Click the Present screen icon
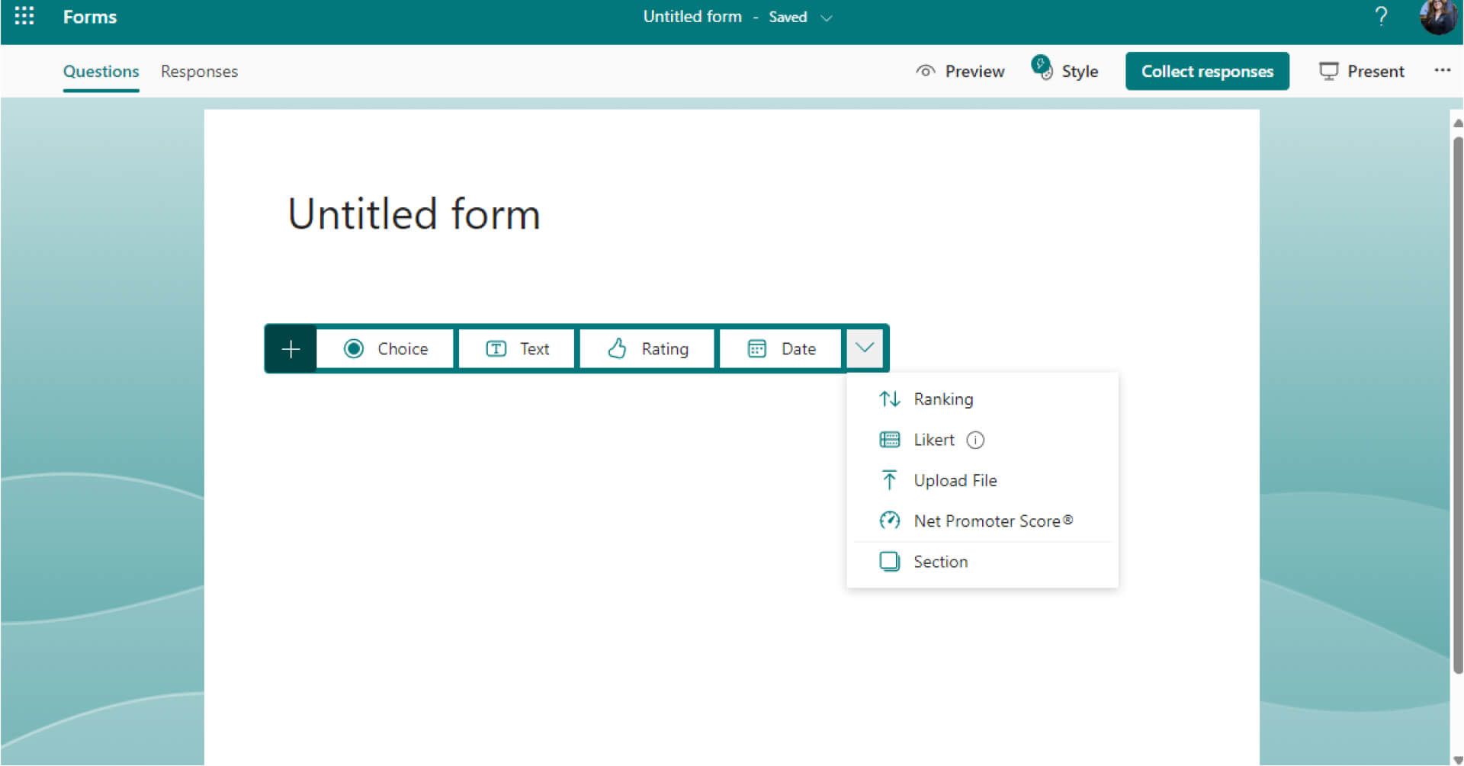This screenshot has height=766, width=1464. (1328, 71)
